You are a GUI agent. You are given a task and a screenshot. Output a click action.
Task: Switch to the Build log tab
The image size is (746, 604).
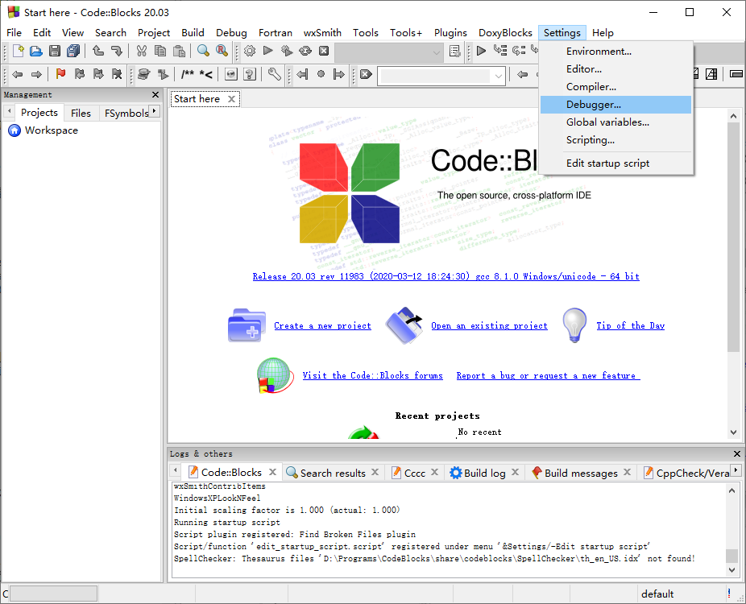484,473
